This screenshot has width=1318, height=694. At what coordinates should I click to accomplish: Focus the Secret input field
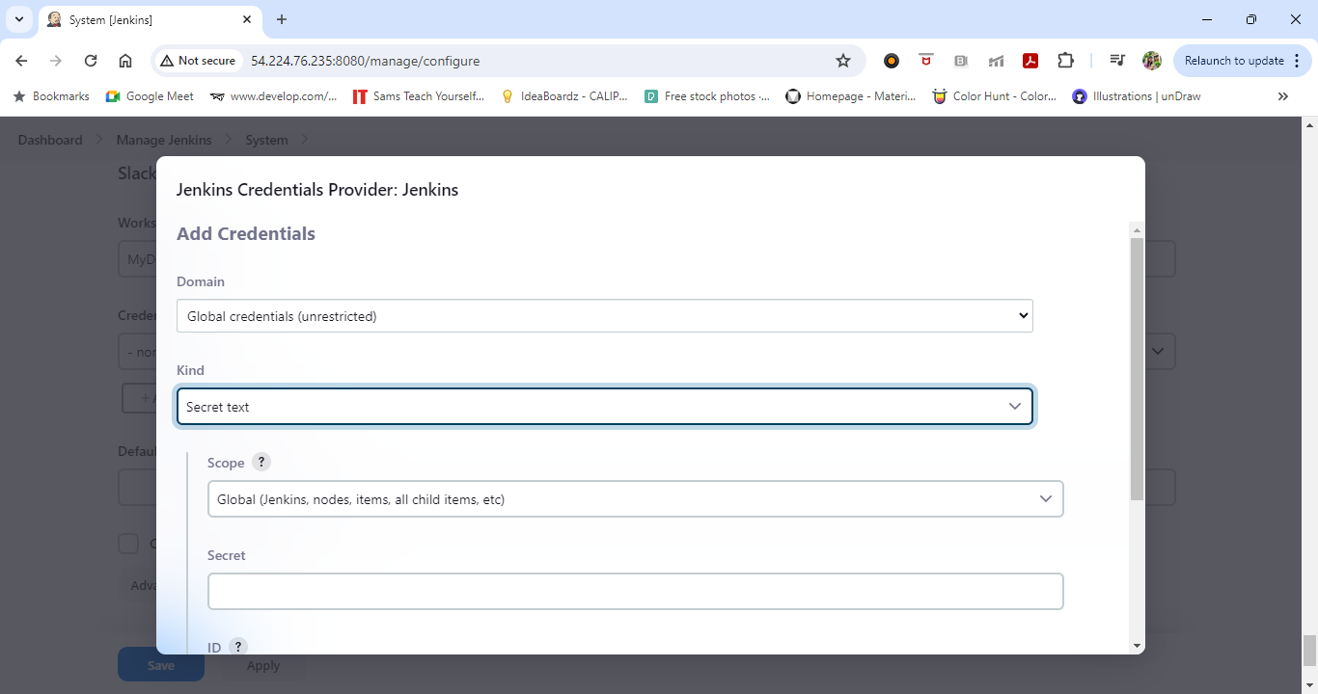(x=635, y=592)
